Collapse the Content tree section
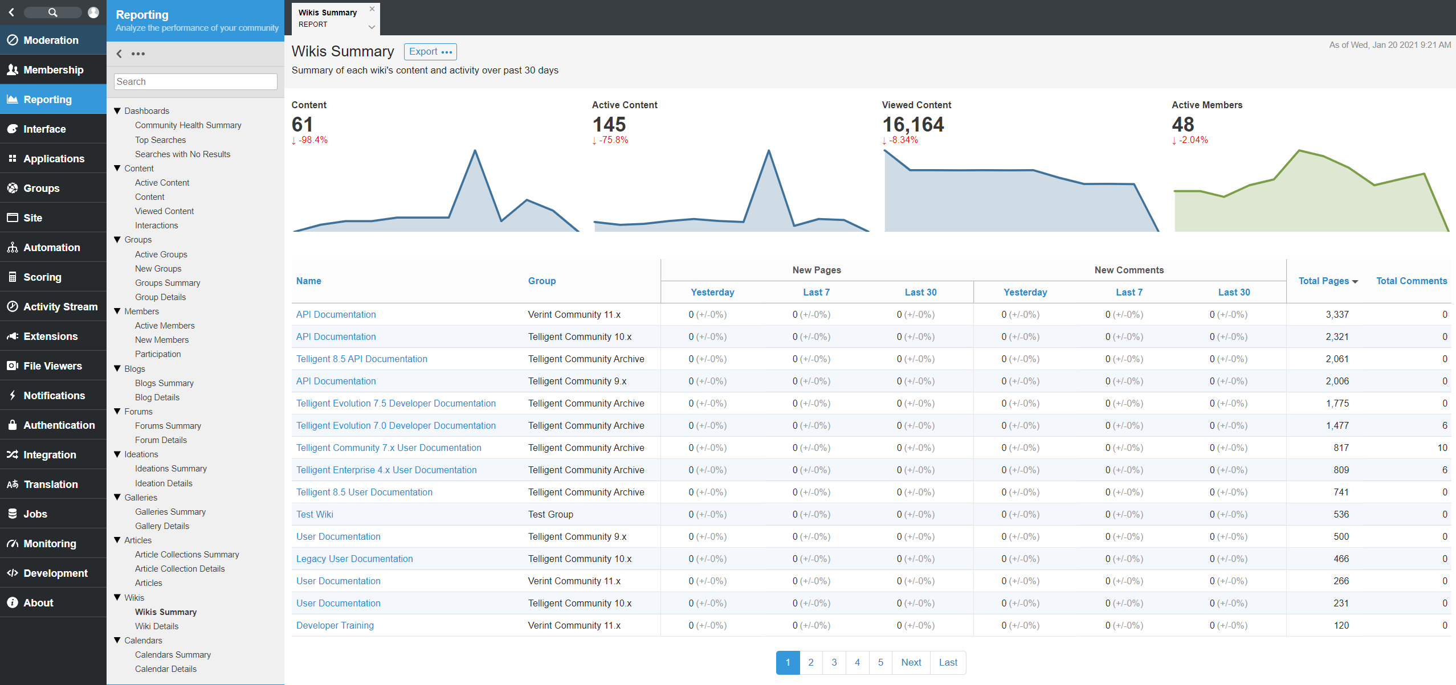Screen dimensions: 1456x685 (x=117, y=169)
